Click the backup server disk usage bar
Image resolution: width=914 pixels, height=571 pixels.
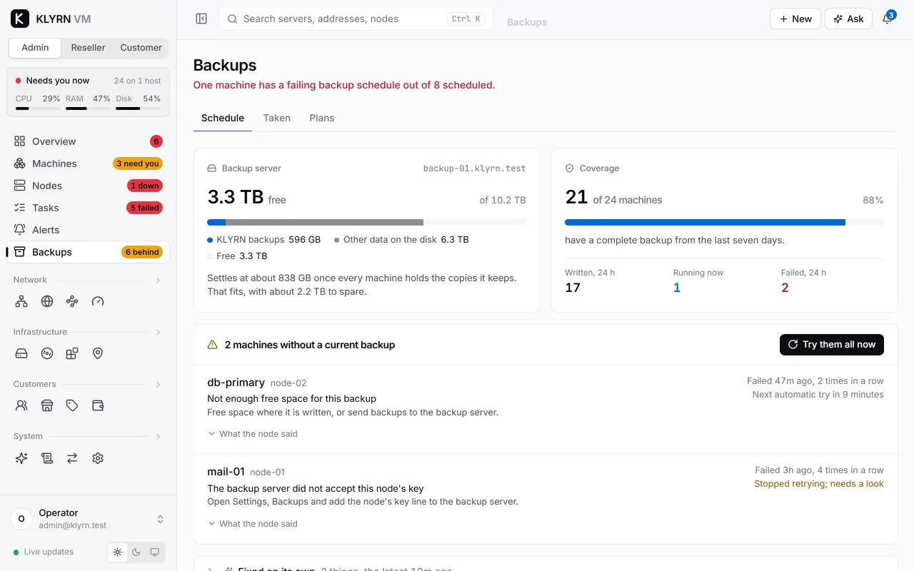[366, 223]
